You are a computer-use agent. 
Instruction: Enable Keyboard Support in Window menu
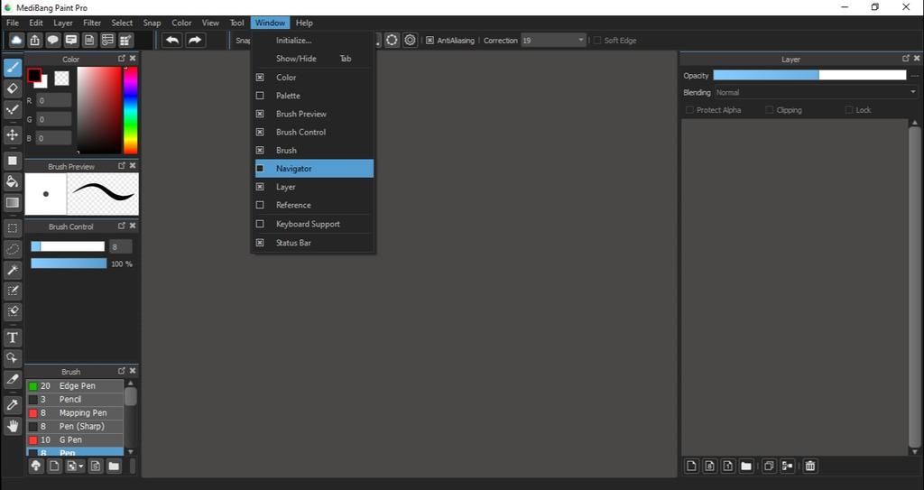(260, 224)
